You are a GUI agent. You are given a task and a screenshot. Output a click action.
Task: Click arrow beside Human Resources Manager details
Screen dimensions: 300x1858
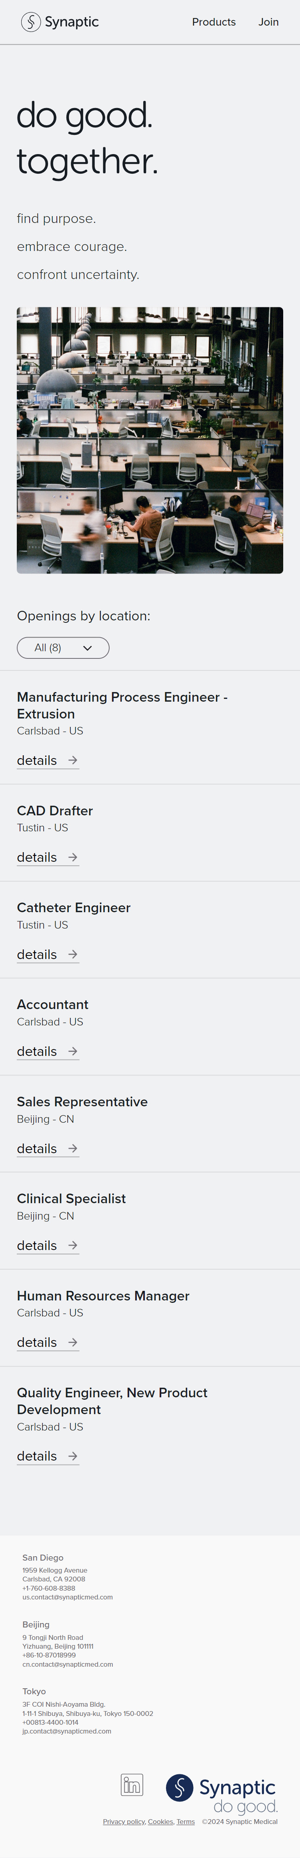click(73, 1342)
